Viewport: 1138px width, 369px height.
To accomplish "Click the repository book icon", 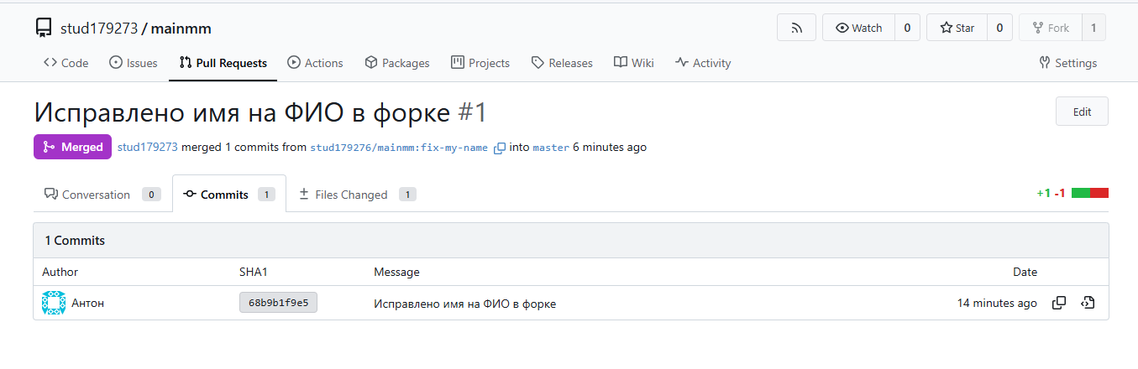I will point(44,29).
